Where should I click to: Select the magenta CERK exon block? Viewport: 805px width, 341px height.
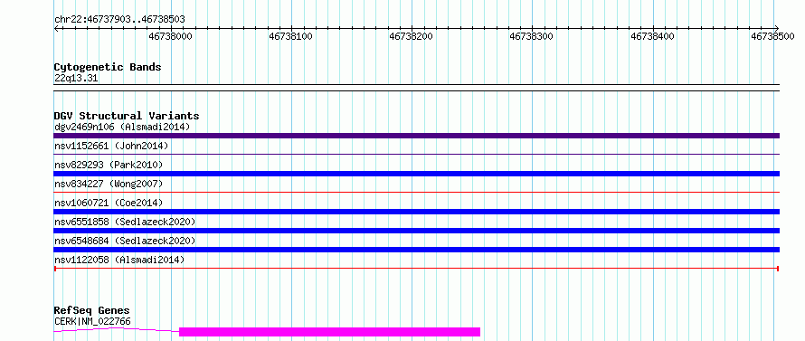(329, 332)
